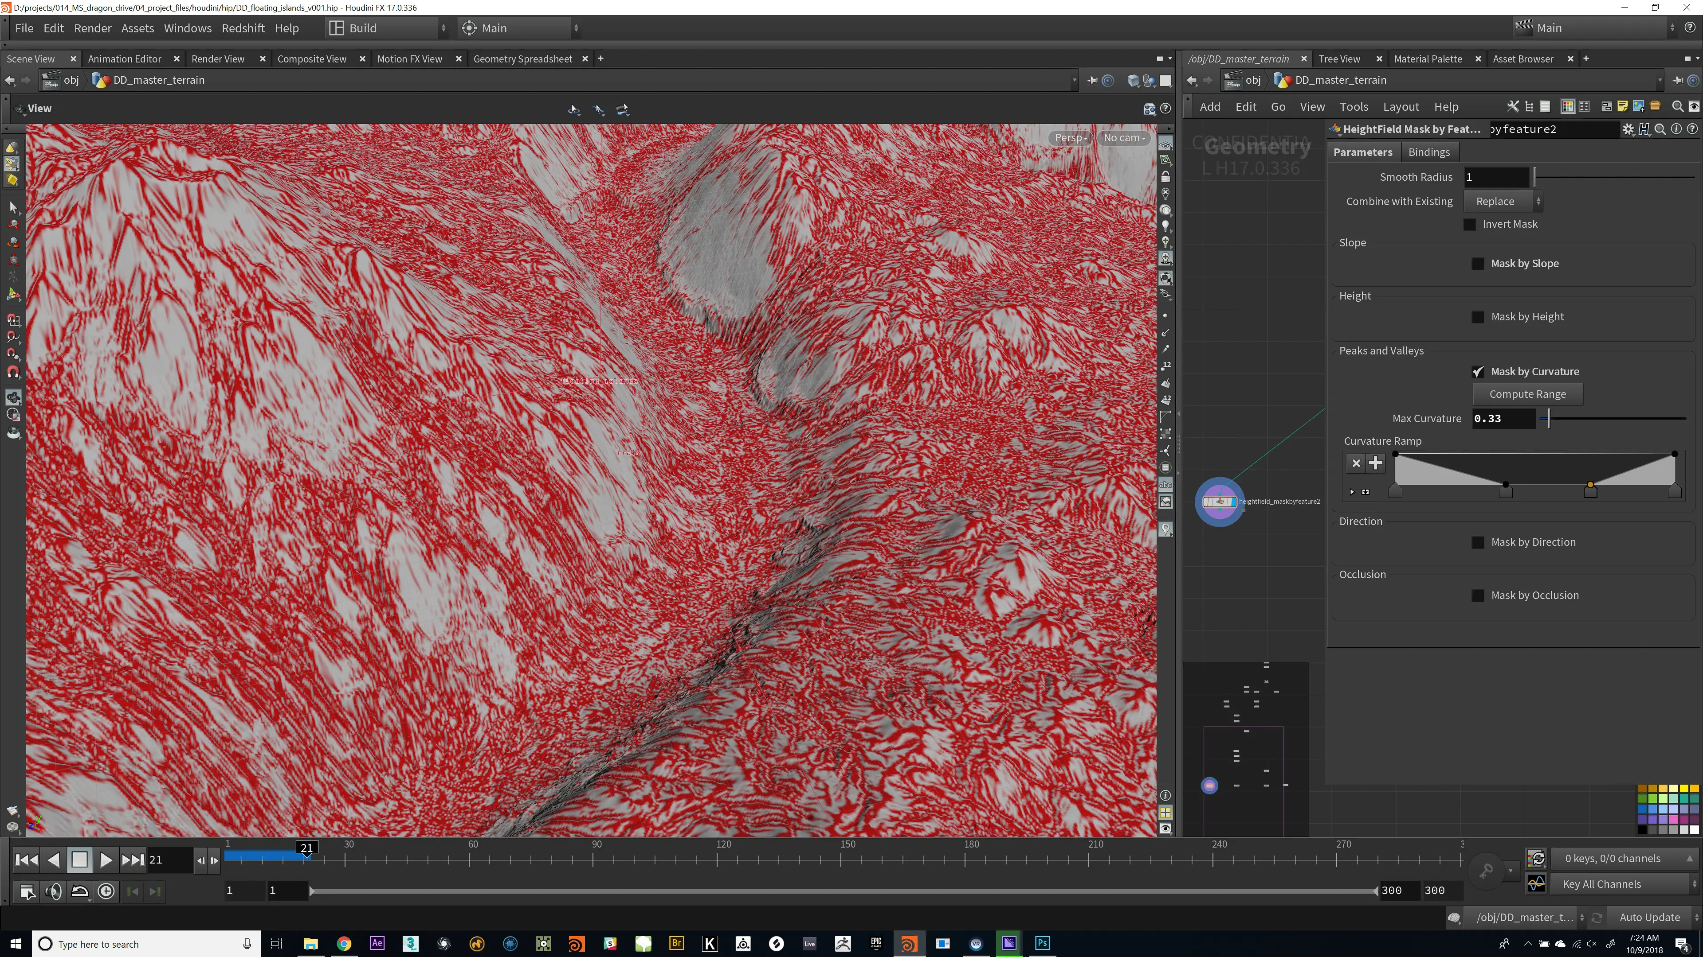Open the Main radial menu dropdown
This screenshot has width=1703, height=957.
(x=520, y=28)
